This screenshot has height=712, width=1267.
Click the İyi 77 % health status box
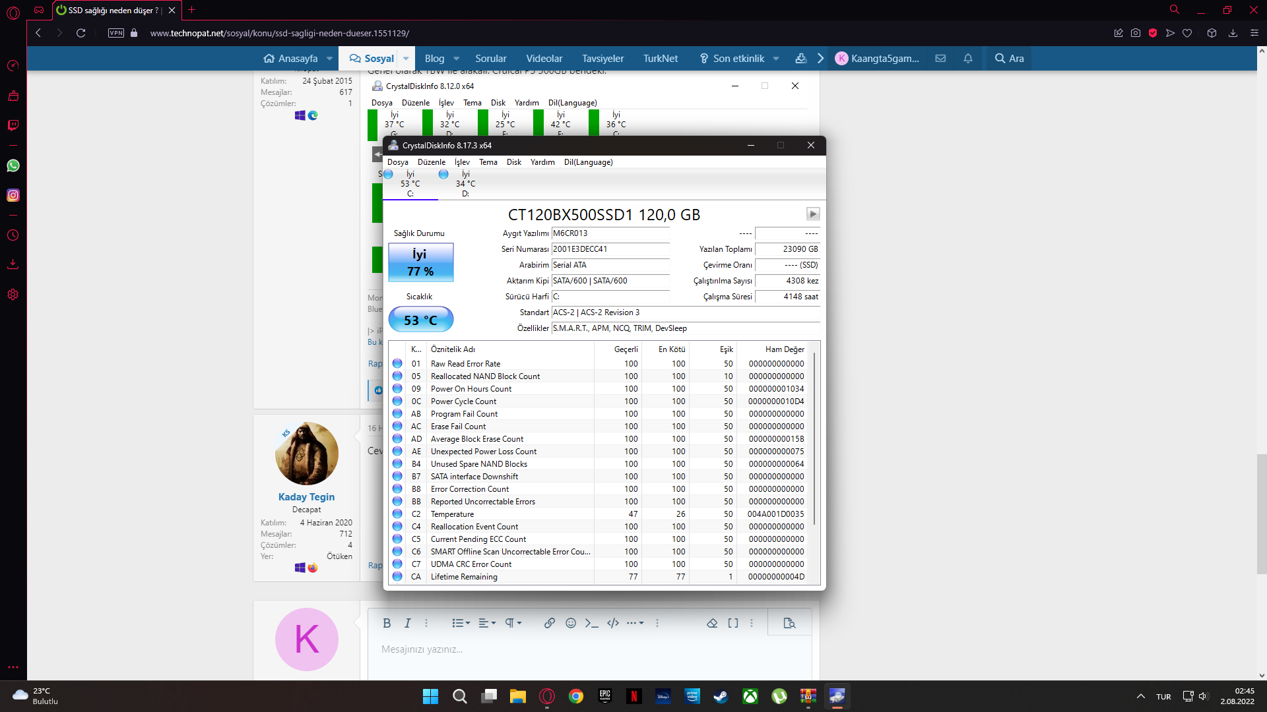(x=420, y=262)
